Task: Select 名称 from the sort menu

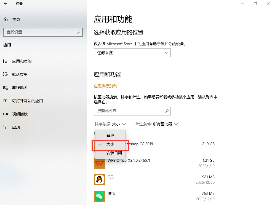Action: point(110,135)
